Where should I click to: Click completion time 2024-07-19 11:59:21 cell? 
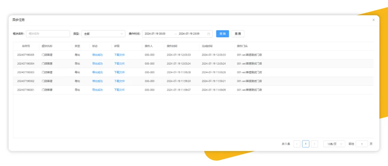tap(214, 81)
